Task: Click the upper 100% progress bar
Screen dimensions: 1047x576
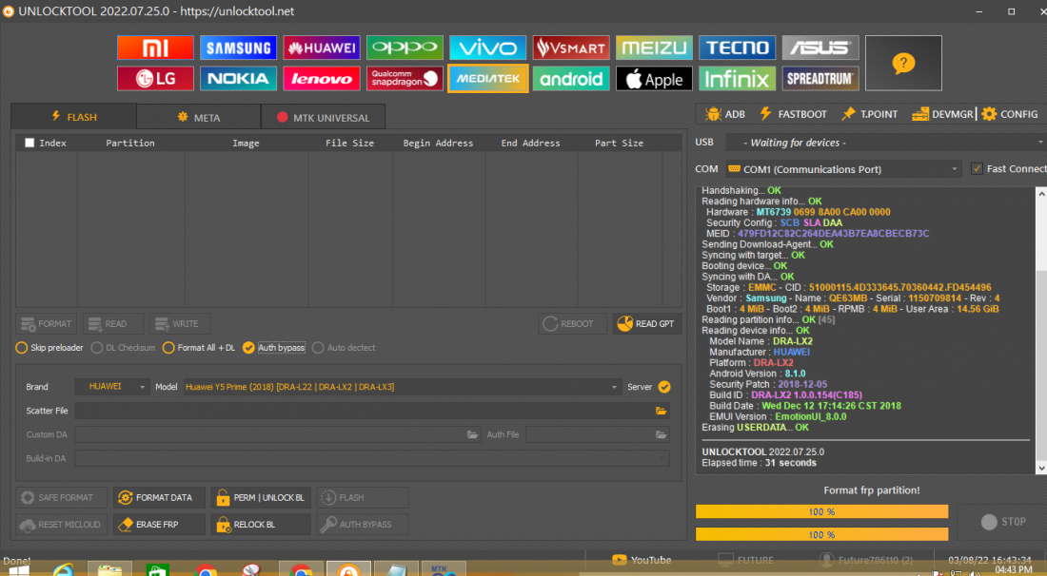Action: pyautogui.click(x=822, y=512)
